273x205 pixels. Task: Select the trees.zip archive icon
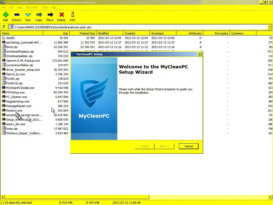(3, 128)
